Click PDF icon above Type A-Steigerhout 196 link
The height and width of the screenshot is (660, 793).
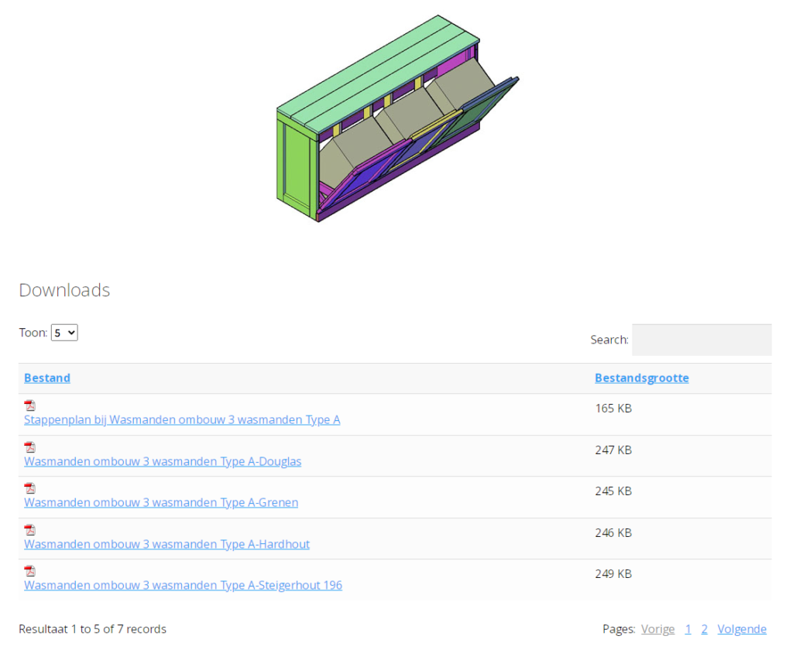30,571
